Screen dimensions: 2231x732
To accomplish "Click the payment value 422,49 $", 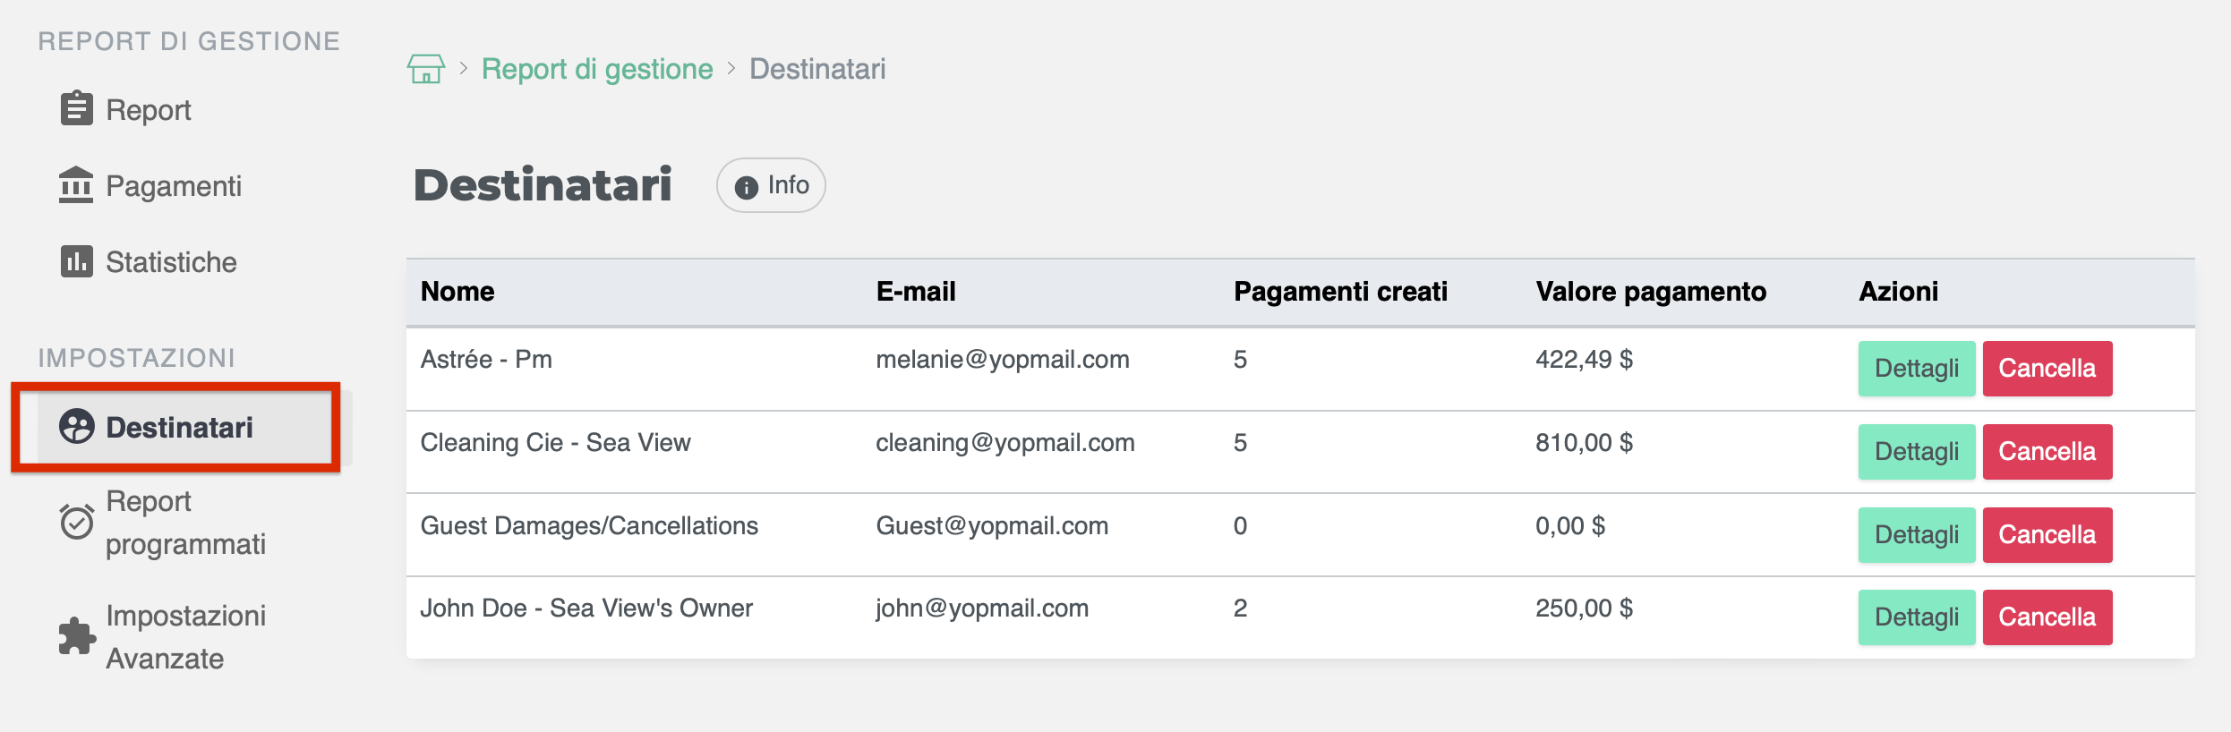I will tap(1584, 360).
